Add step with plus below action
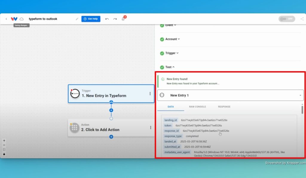This screenshot has height=178, width=306. pos(111,137)
